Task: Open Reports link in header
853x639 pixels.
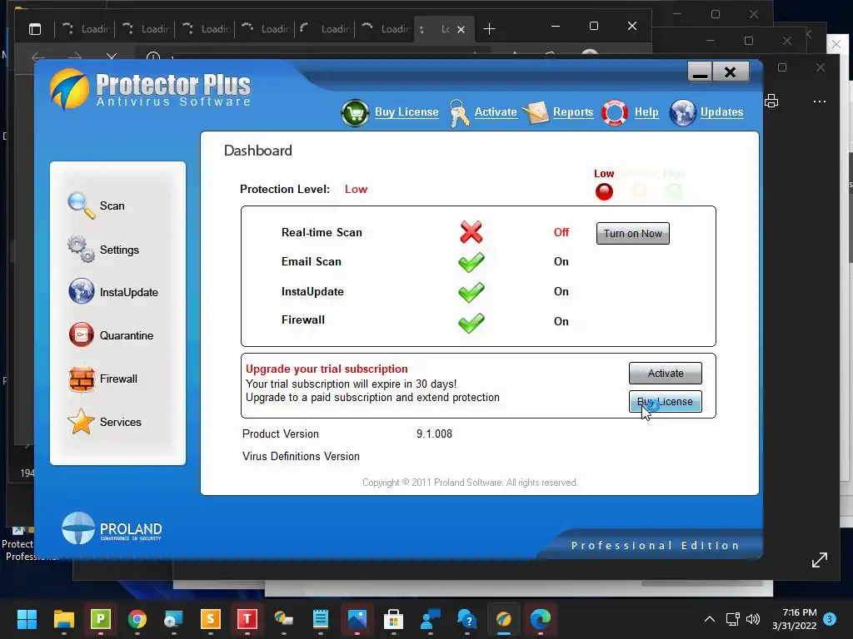Action: 573,112
